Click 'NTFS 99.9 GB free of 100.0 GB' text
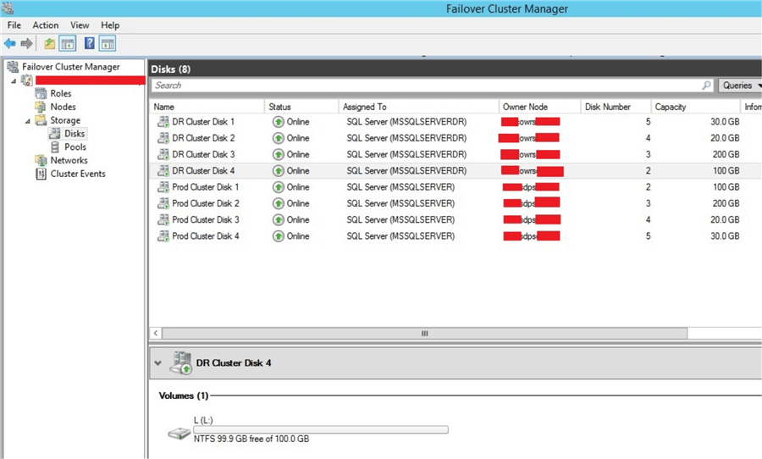The height and width of the screenshot is (459, 762). pyautogui.click(x=251, y=439)
